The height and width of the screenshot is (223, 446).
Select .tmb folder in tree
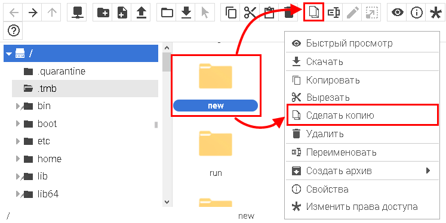[x=47, y=89]
